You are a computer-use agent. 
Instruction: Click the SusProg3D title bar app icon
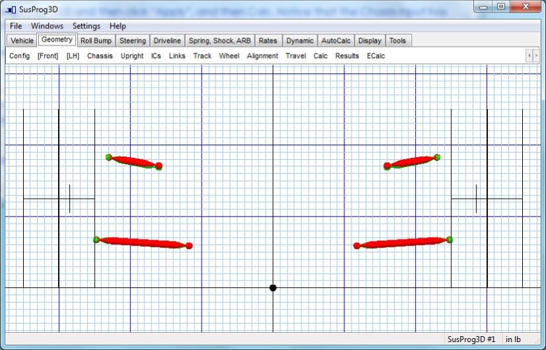pos(11,9)
